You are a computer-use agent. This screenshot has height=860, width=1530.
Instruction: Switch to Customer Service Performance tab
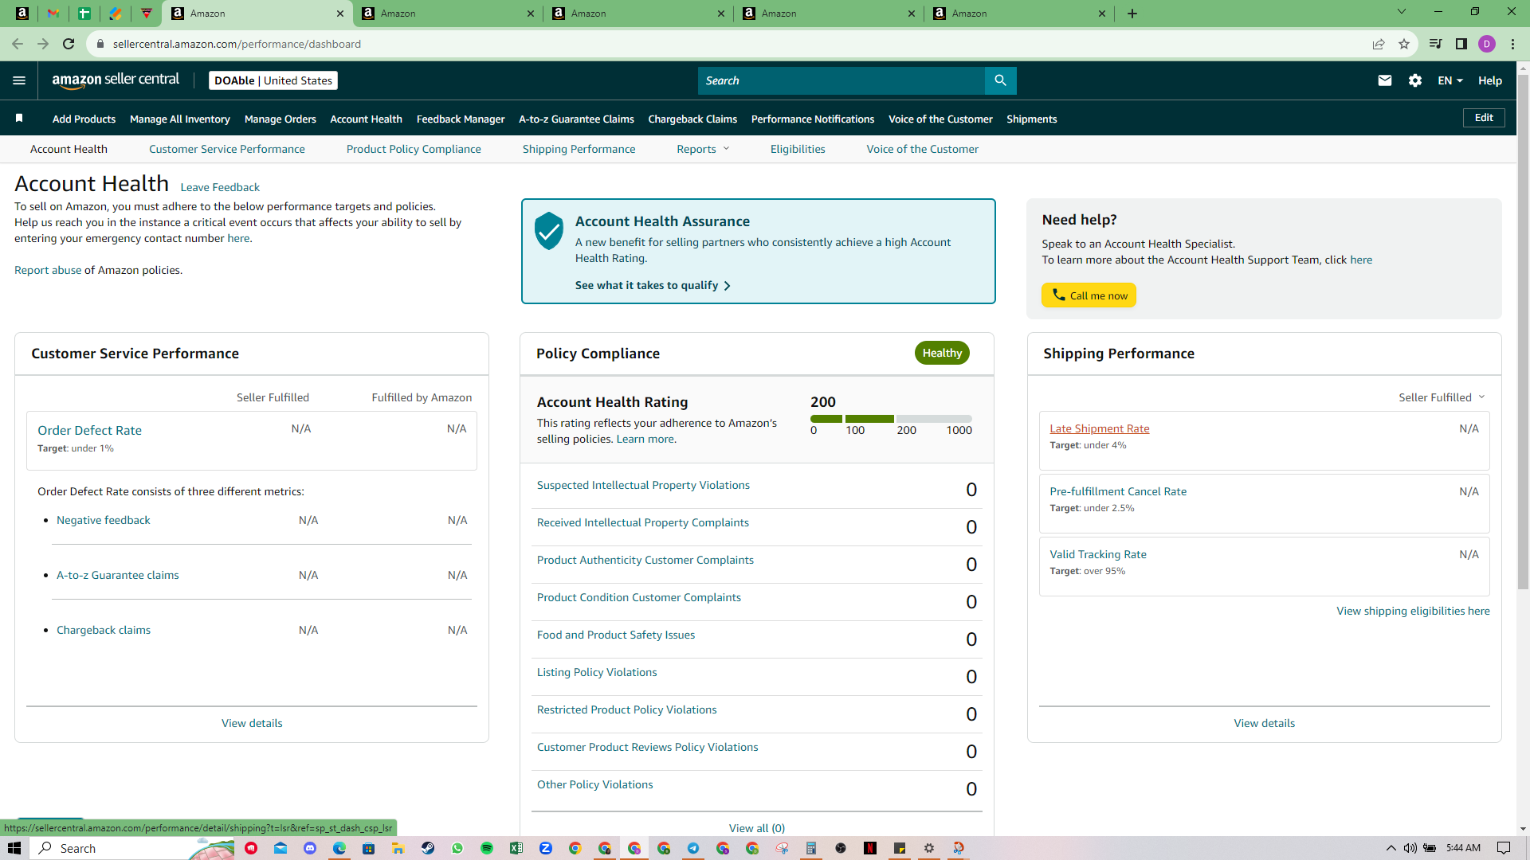pos(227,149)
